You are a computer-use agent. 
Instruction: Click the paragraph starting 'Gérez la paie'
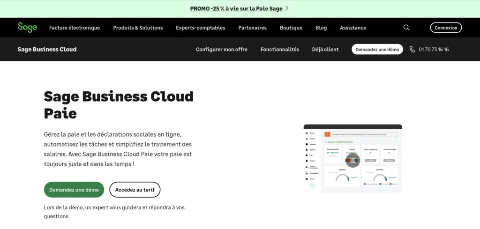[x=118, y=149]
